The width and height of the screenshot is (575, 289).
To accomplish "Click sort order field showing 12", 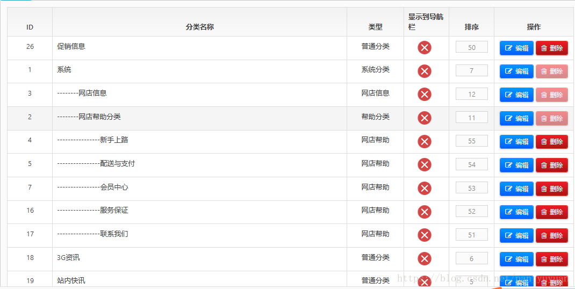I will point(472,94).
